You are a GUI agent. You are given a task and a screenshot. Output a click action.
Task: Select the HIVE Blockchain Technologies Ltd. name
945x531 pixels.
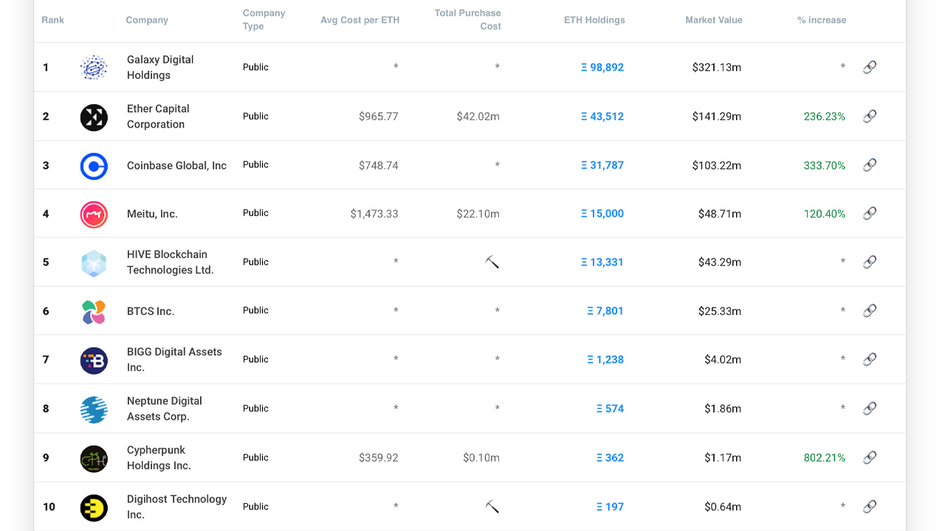coord(171,262)
